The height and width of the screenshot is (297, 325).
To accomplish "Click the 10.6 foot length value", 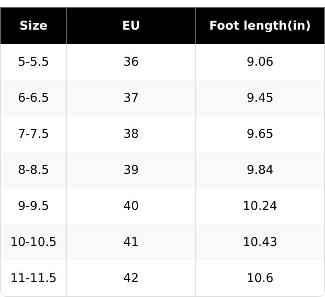I will click(x=260, y=278).
